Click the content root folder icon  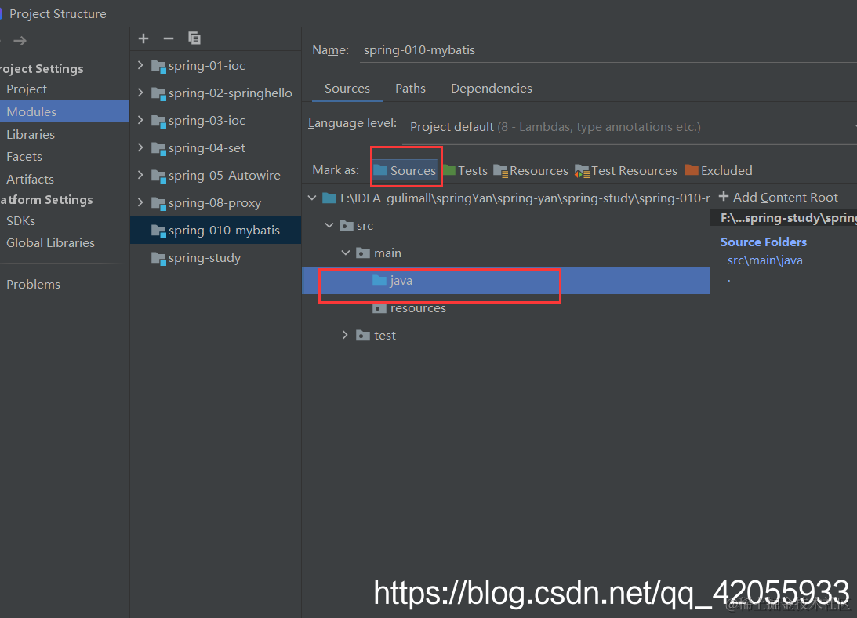click(x=329, y=198)
